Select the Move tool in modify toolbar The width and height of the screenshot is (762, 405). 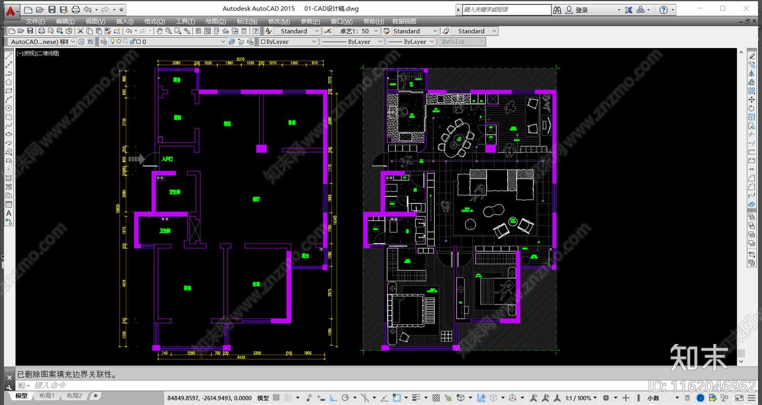(x=752, y=99)
